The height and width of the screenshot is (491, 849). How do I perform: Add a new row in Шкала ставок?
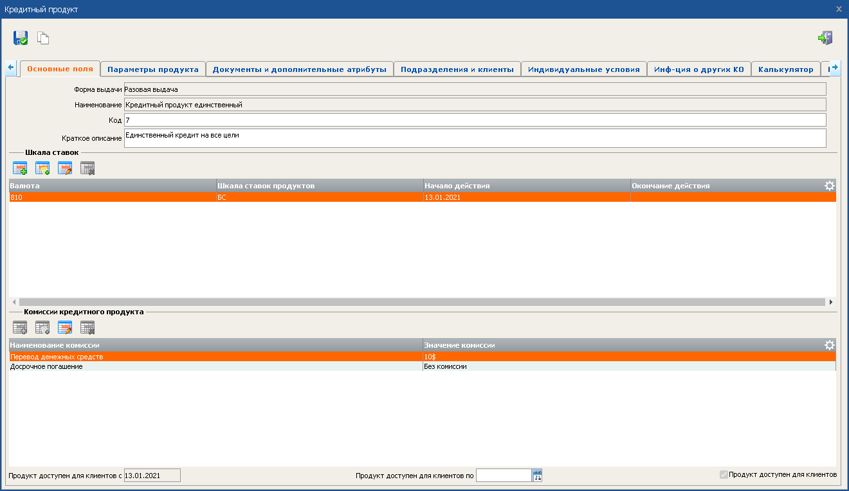click(21, 168)
